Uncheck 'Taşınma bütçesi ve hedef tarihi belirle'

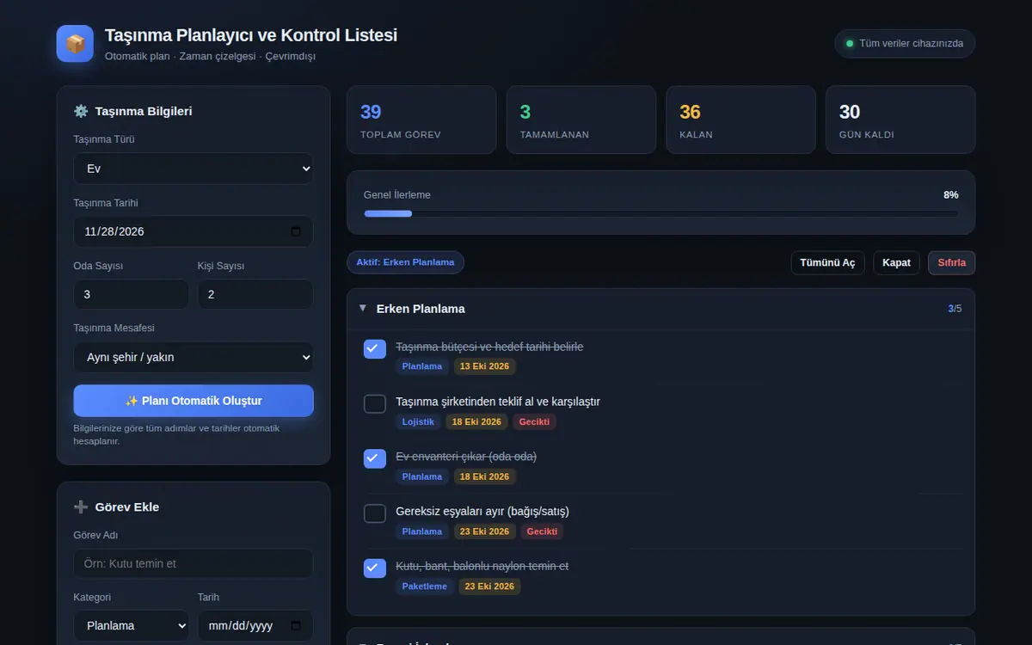pos(375,348)
